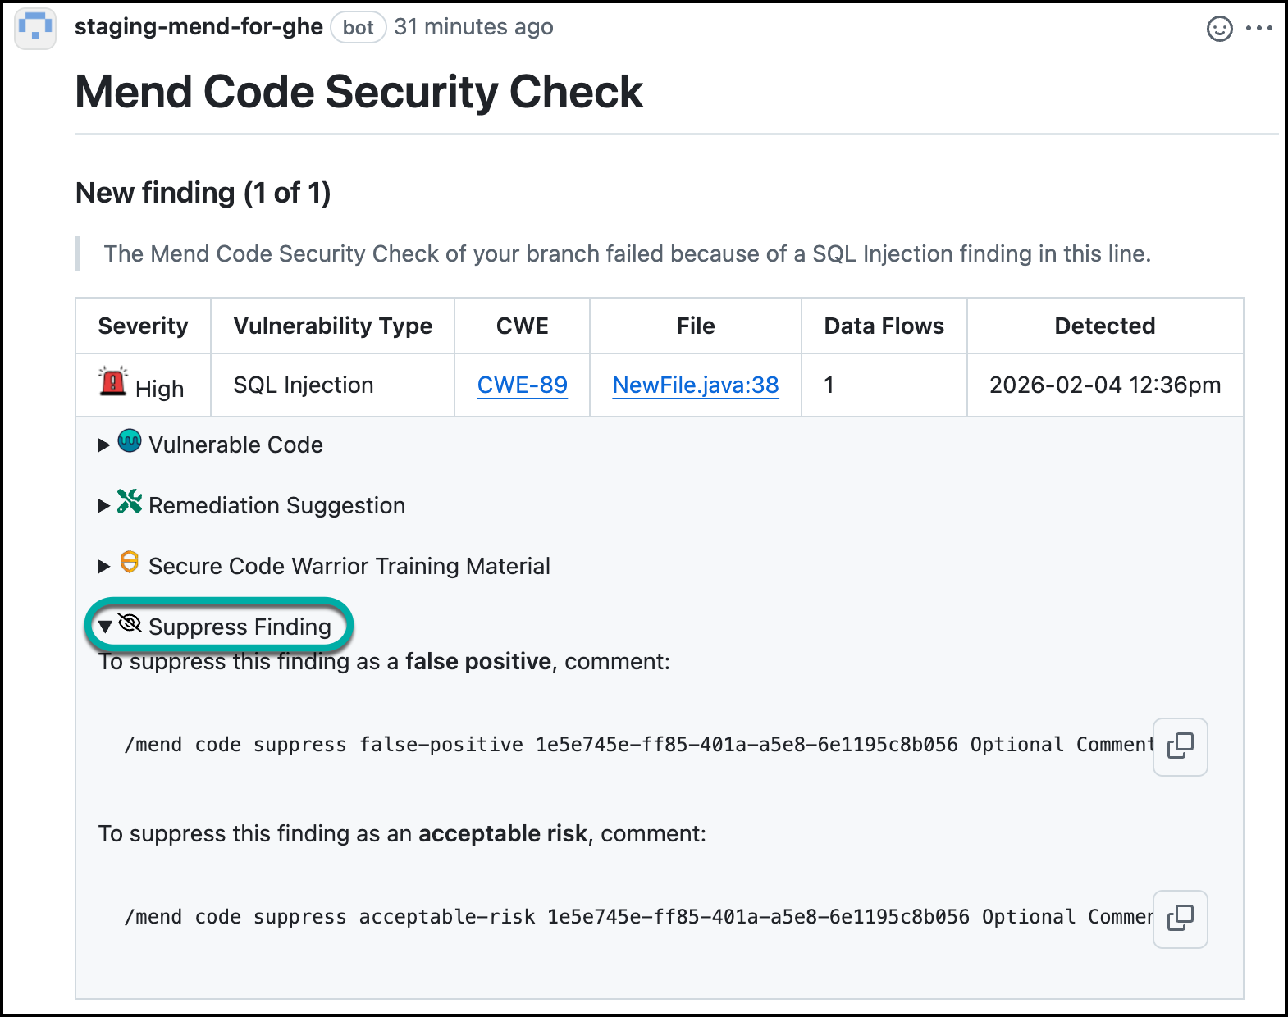This screenshot has width=1288, height=1017.
Task: Click the Severity column header
Action: pos(144,326)
